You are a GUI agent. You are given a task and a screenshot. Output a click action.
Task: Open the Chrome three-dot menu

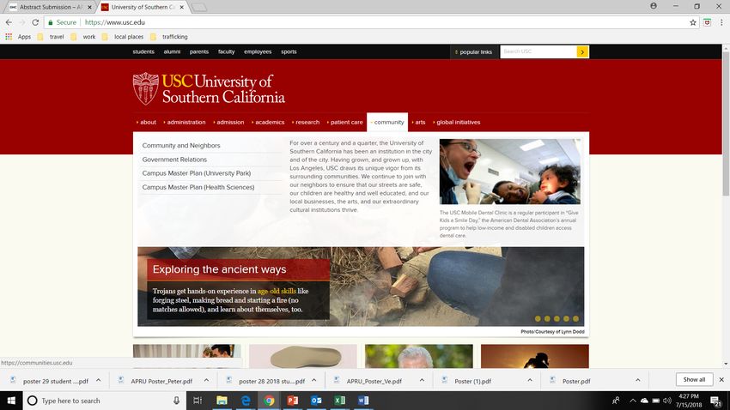[721, 22]
